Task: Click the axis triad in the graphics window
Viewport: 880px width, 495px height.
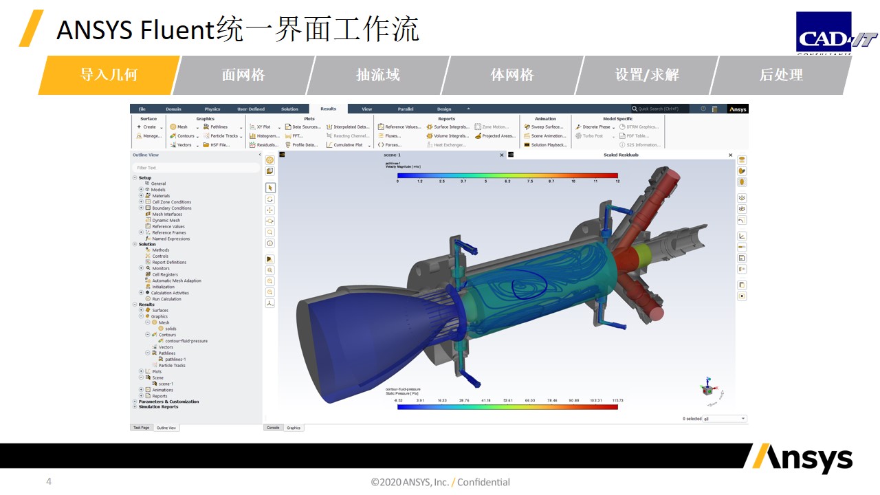Action: coord(707,387)
